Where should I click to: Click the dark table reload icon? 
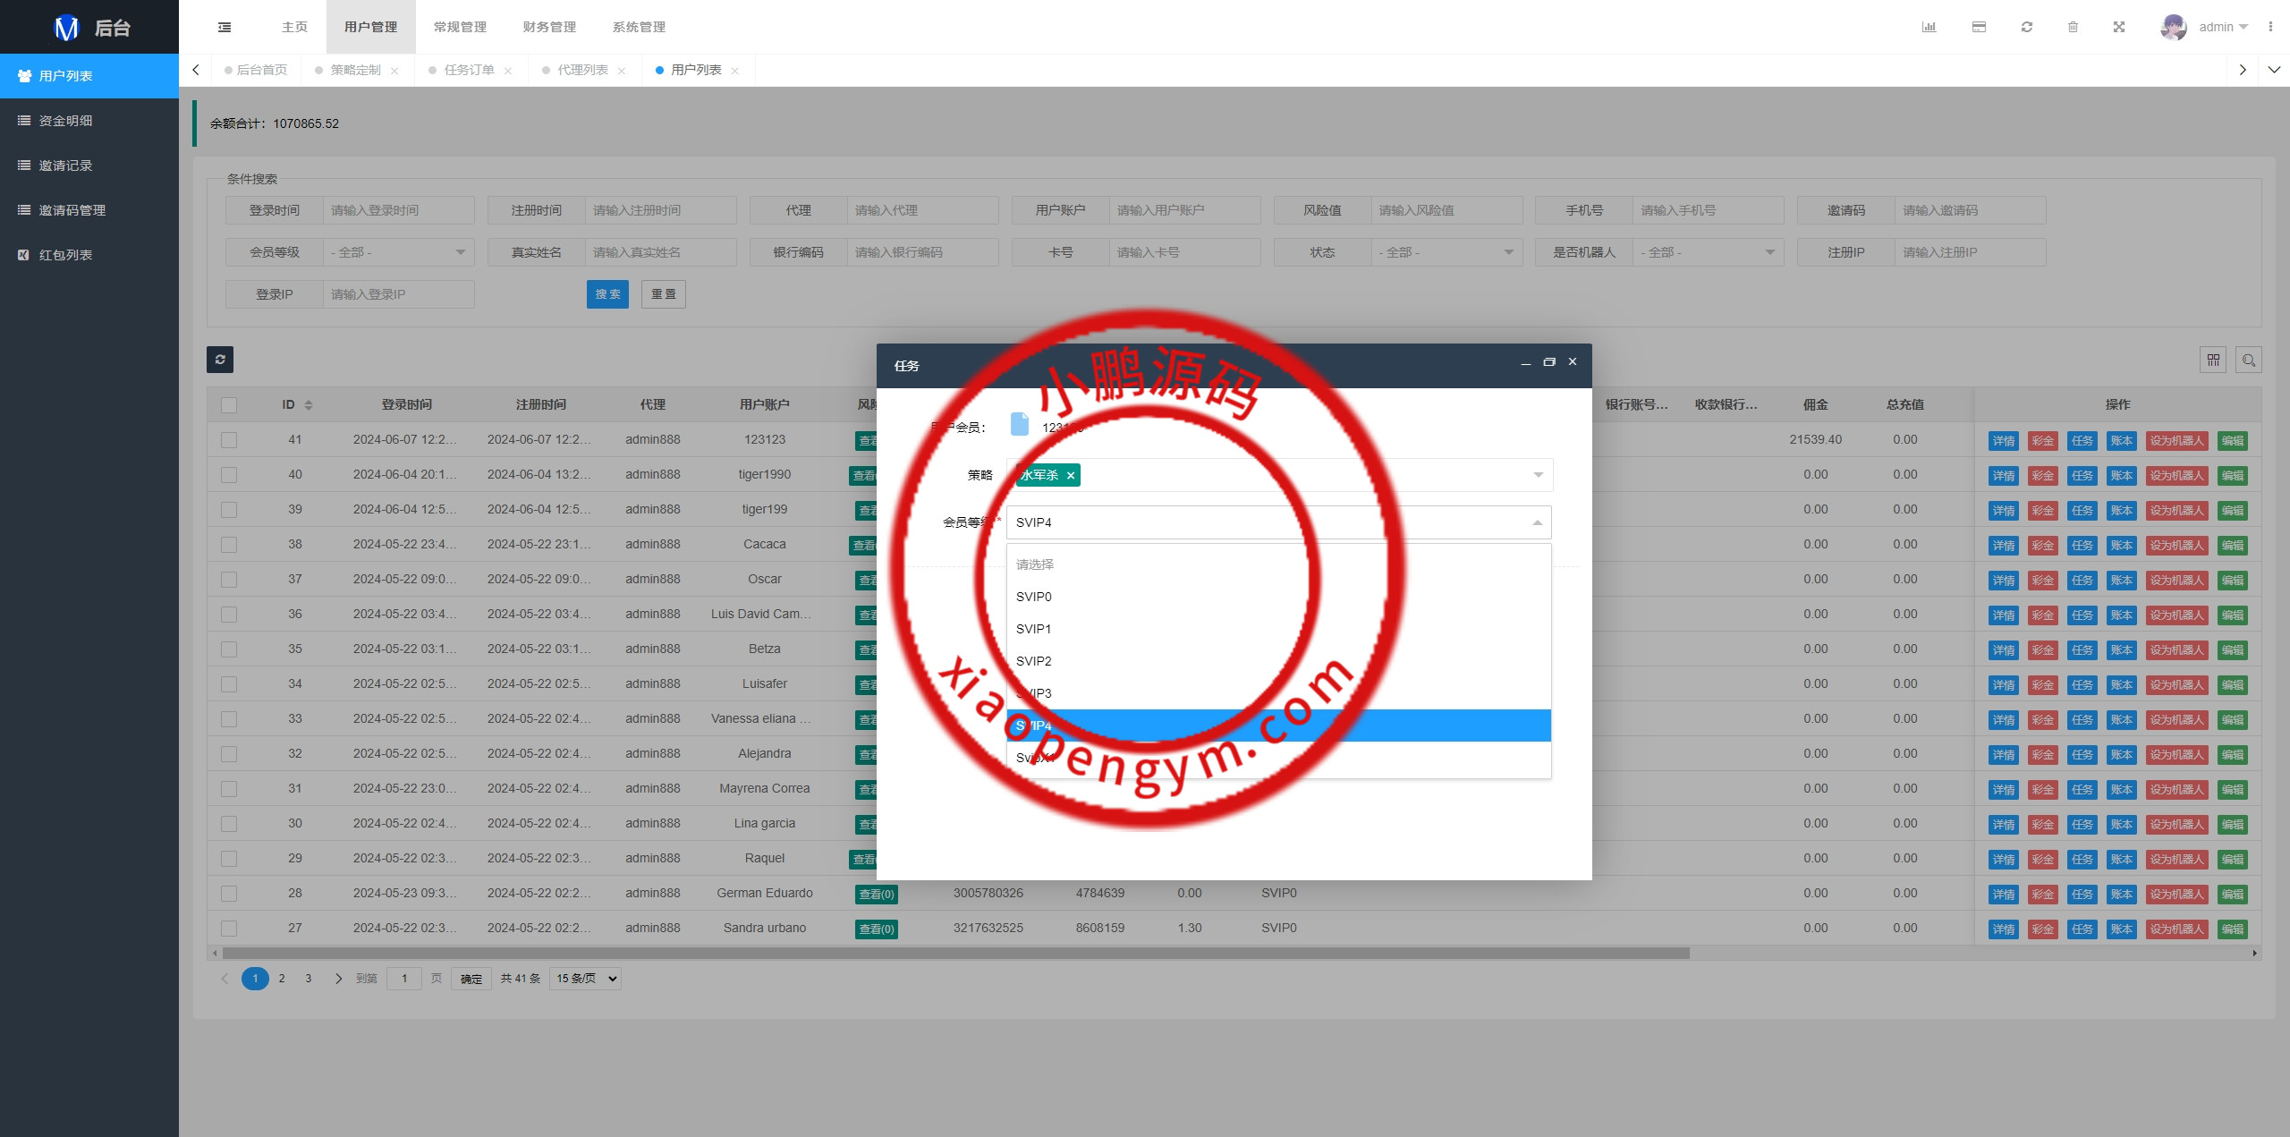point(220,360)
